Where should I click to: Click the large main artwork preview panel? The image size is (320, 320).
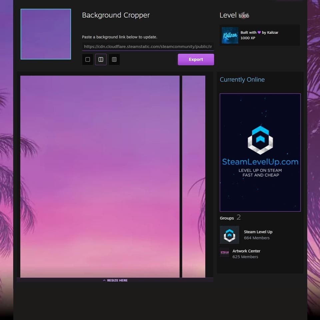click(100, 177)
